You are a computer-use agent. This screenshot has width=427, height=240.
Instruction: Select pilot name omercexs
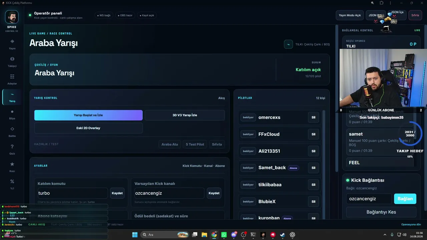point(269,117)
